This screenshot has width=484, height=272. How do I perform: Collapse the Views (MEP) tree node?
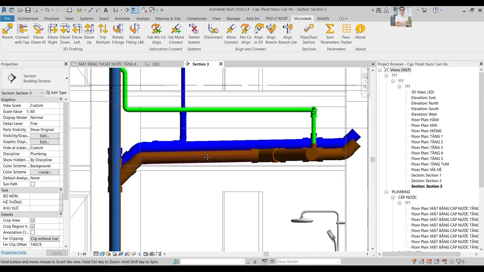(x=380, y=70)
